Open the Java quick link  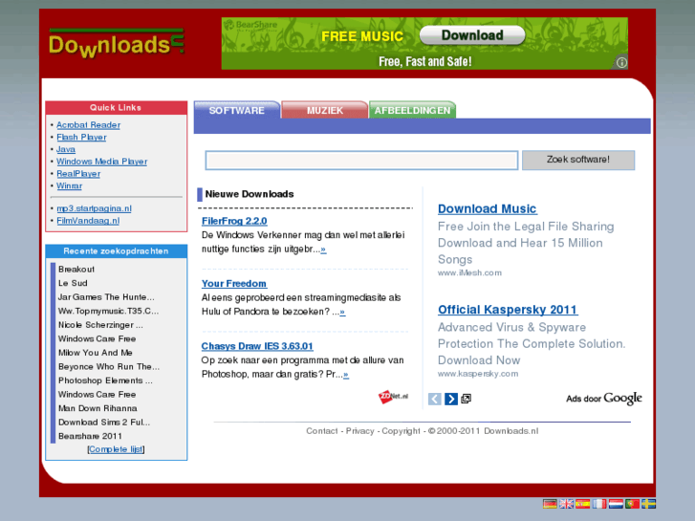66,149
